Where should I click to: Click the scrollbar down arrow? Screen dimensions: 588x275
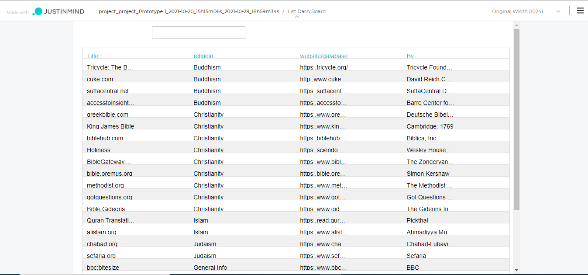516,270
